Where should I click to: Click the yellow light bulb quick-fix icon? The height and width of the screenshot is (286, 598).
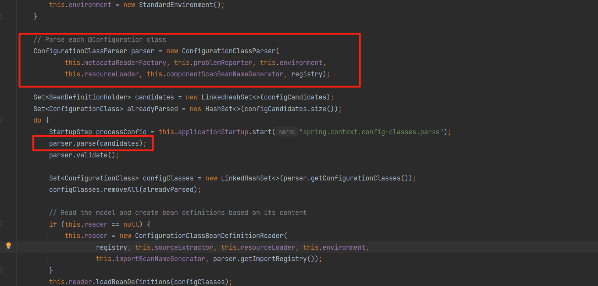[9, 245]
